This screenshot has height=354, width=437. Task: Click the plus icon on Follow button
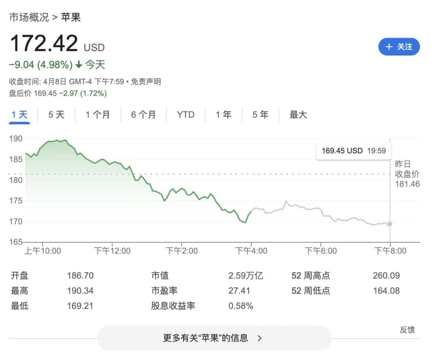tap(389, 47)
